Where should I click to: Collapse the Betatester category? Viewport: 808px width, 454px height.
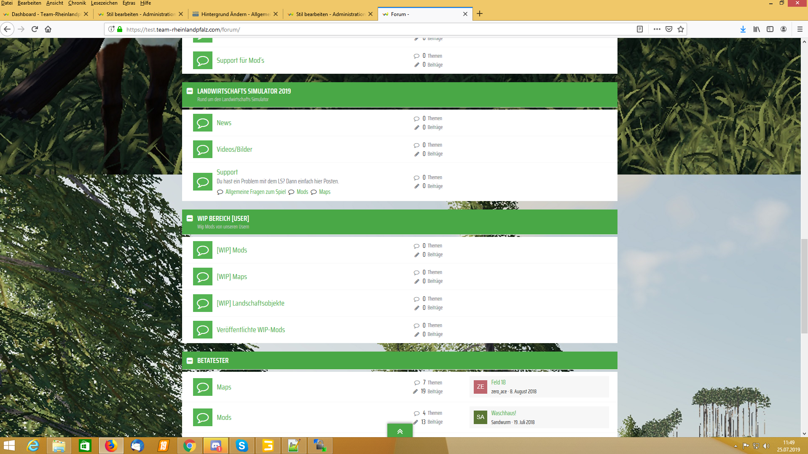pyautogui.click(x=190, y=361)
